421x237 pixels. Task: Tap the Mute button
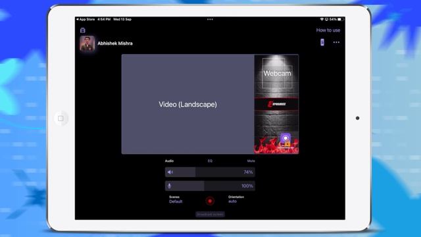pyautogui.click(x=251, y=161)
